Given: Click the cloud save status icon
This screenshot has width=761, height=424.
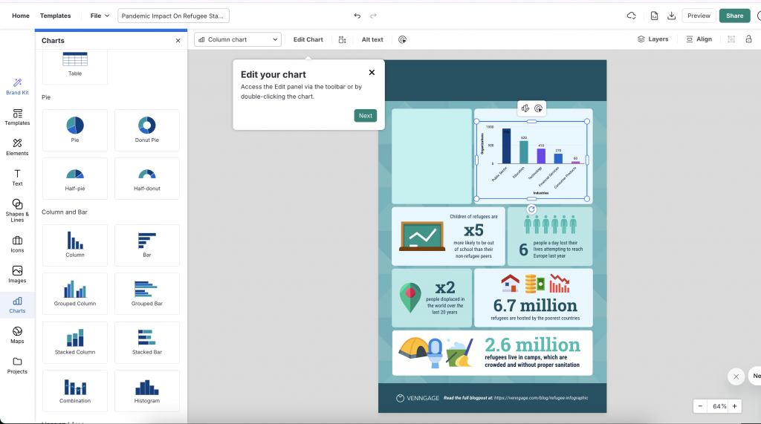Looking at the screenshot, I should 632,16.
